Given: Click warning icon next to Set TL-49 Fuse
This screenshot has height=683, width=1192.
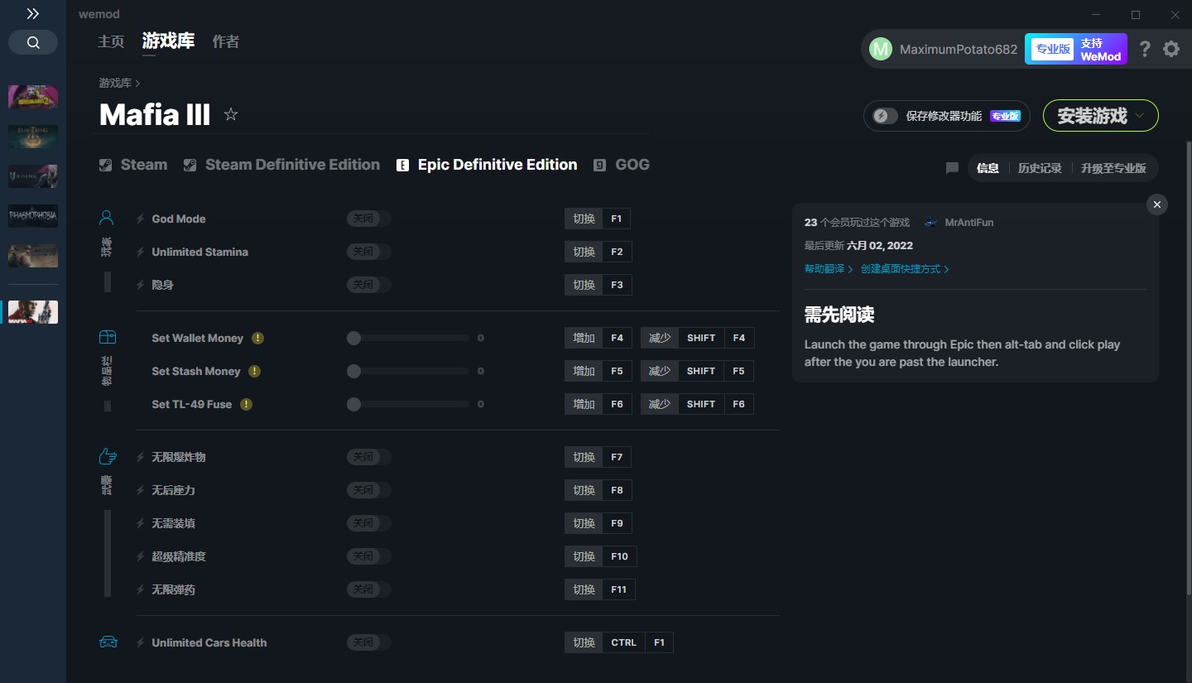Looking at the screenshot, I should [247, 404].
